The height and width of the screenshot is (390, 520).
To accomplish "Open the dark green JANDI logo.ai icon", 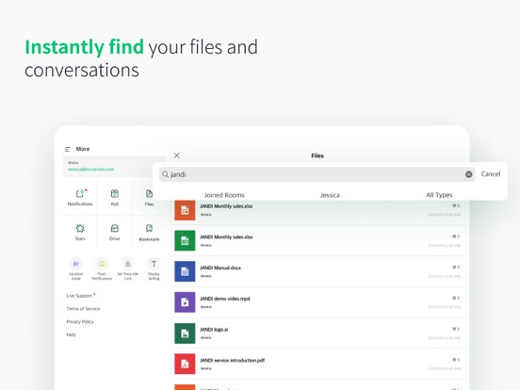I will 185,333.
